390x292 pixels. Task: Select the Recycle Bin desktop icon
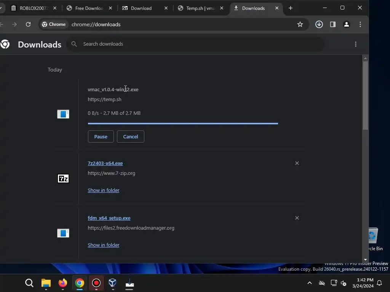point(376,240)
